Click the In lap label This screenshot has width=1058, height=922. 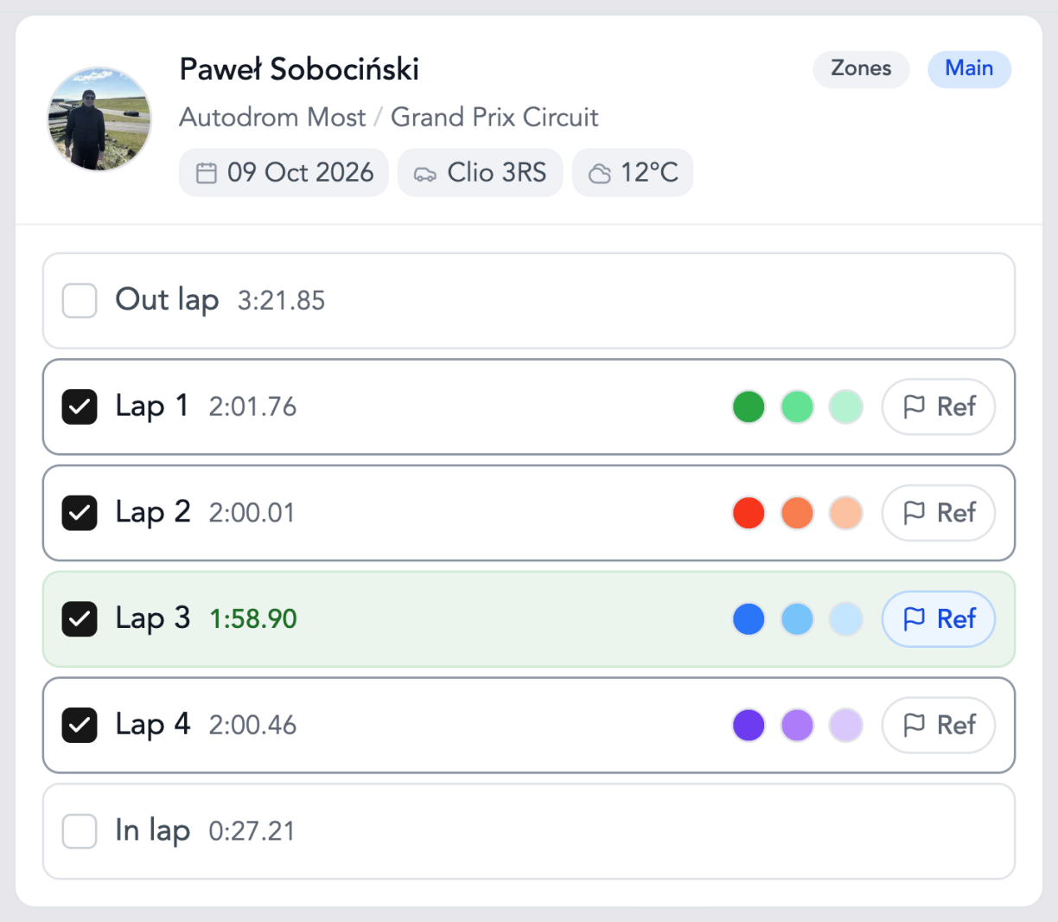click(152, 831)
